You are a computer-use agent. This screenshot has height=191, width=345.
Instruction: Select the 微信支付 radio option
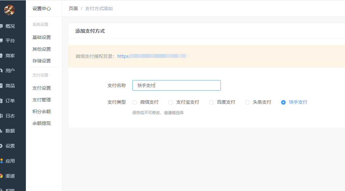pyautogui.click(x=135, y=102)
